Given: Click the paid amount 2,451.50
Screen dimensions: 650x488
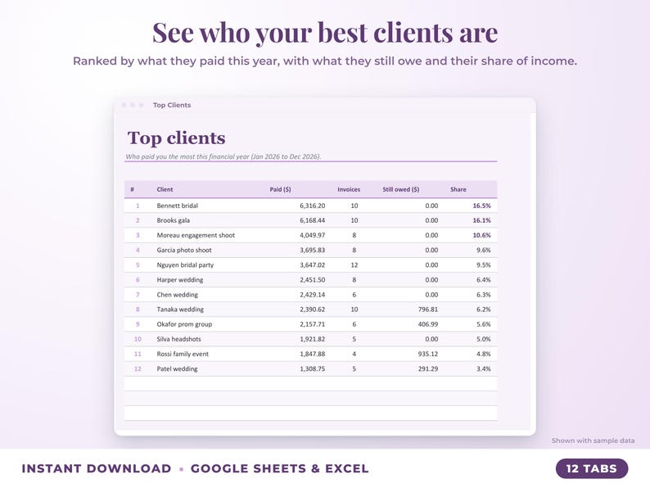Looking at the screenshot, I should (312, 280).
